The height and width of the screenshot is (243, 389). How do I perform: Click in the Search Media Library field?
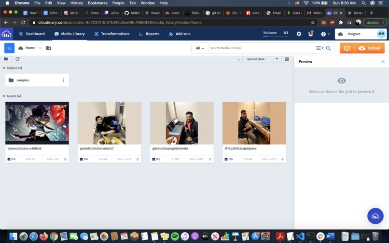coord(262,48)
